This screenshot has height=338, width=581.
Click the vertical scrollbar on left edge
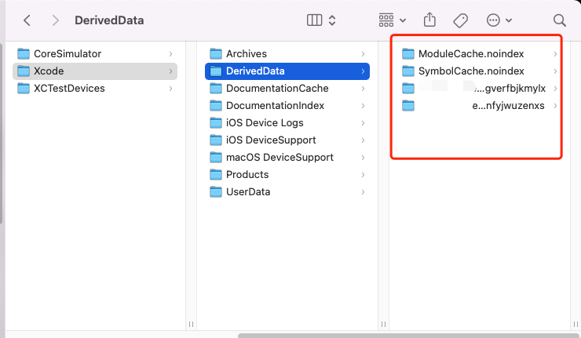coord(2,133)
